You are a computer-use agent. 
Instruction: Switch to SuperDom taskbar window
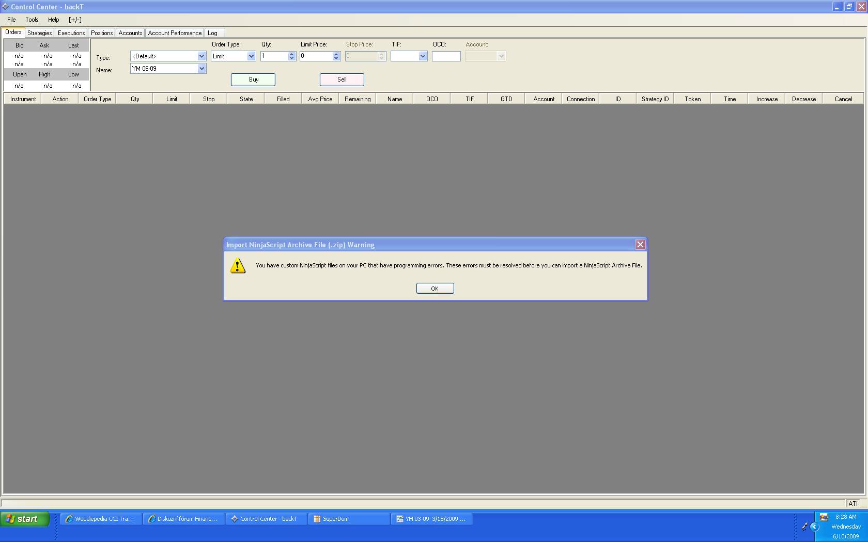point(349,519)
